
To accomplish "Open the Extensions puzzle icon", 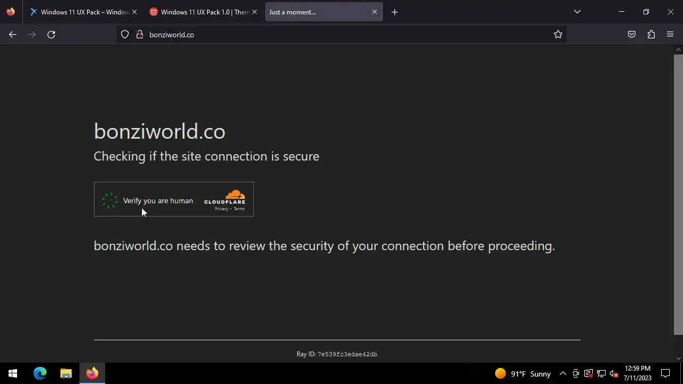I will pos(651,35).
